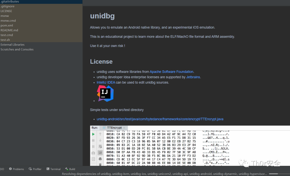Toggle scroll to end icon
Screen dimensions: 290x176
100,152
